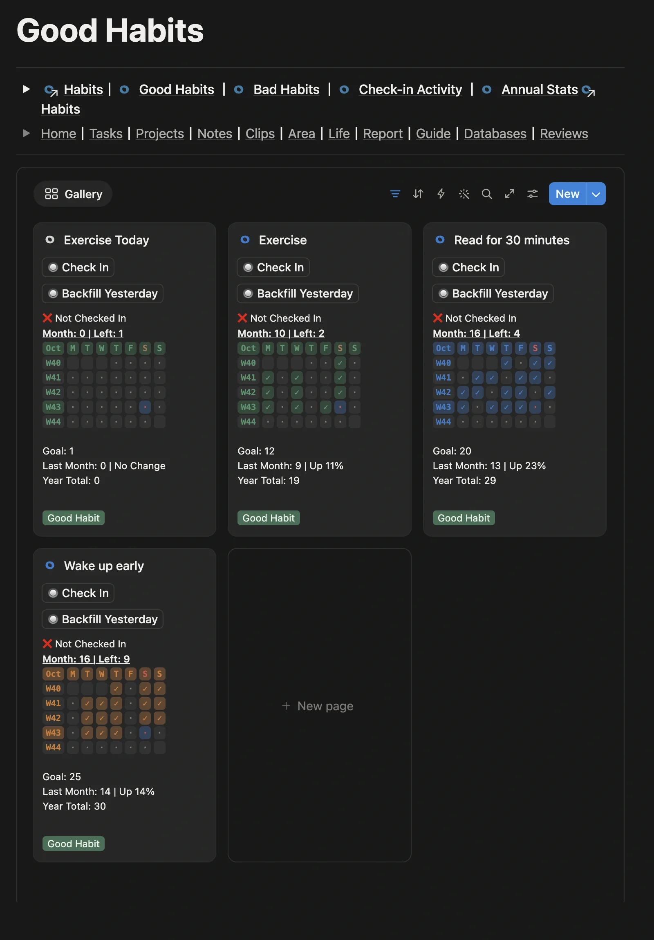The image size is (654, 940).
Task: Click ring icon before Good Habits link
Action: (124, 89)
